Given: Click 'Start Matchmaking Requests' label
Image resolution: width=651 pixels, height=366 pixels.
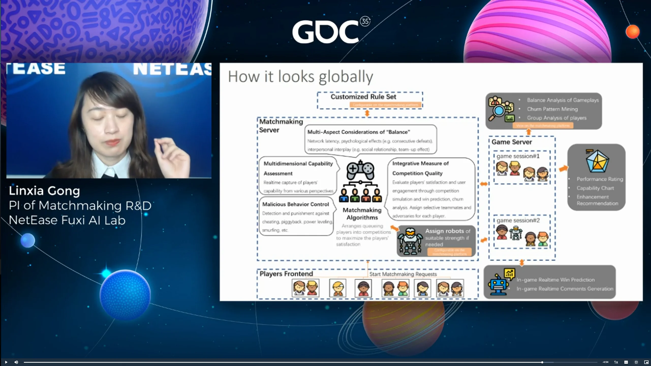Looking at the screenshot, I should point(403,274).
